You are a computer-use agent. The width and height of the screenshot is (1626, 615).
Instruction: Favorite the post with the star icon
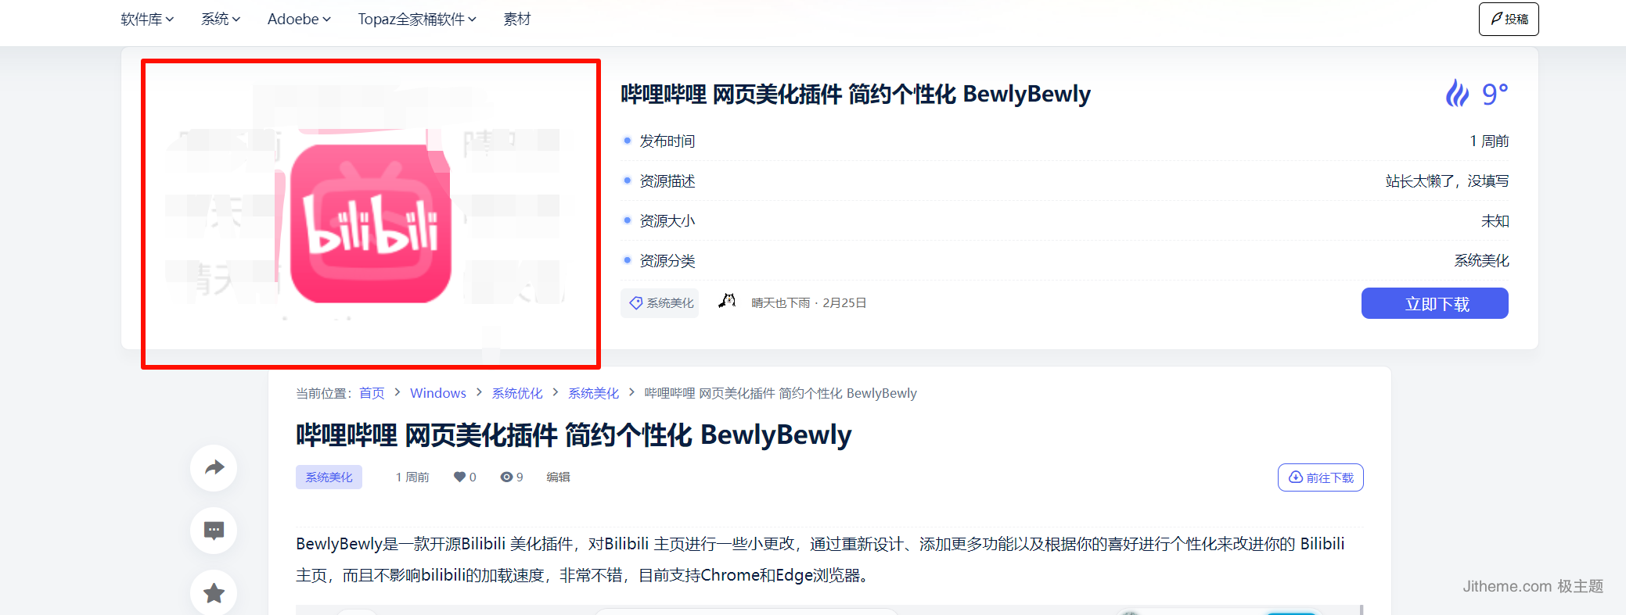[x=214, y=593]
